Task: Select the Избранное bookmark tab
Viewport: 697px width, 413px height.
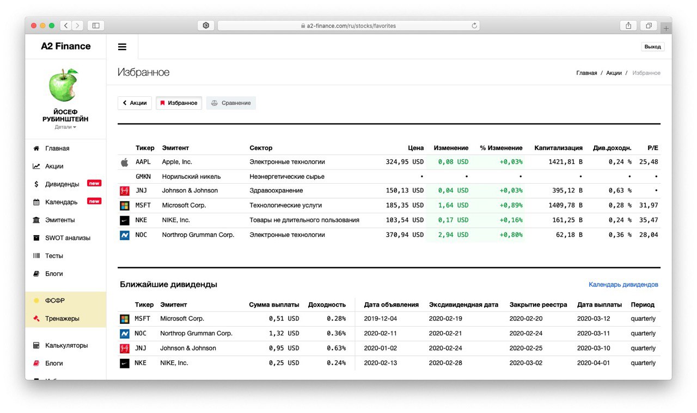Action: [179, 103]
